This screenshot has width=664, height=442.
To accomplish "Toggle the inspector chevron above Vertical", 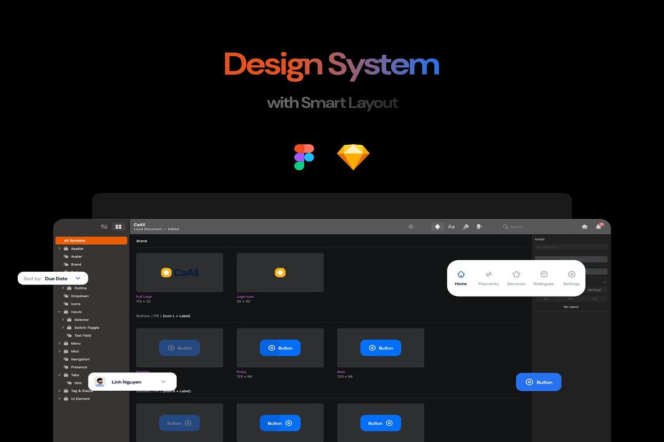I will click(604, 282).
